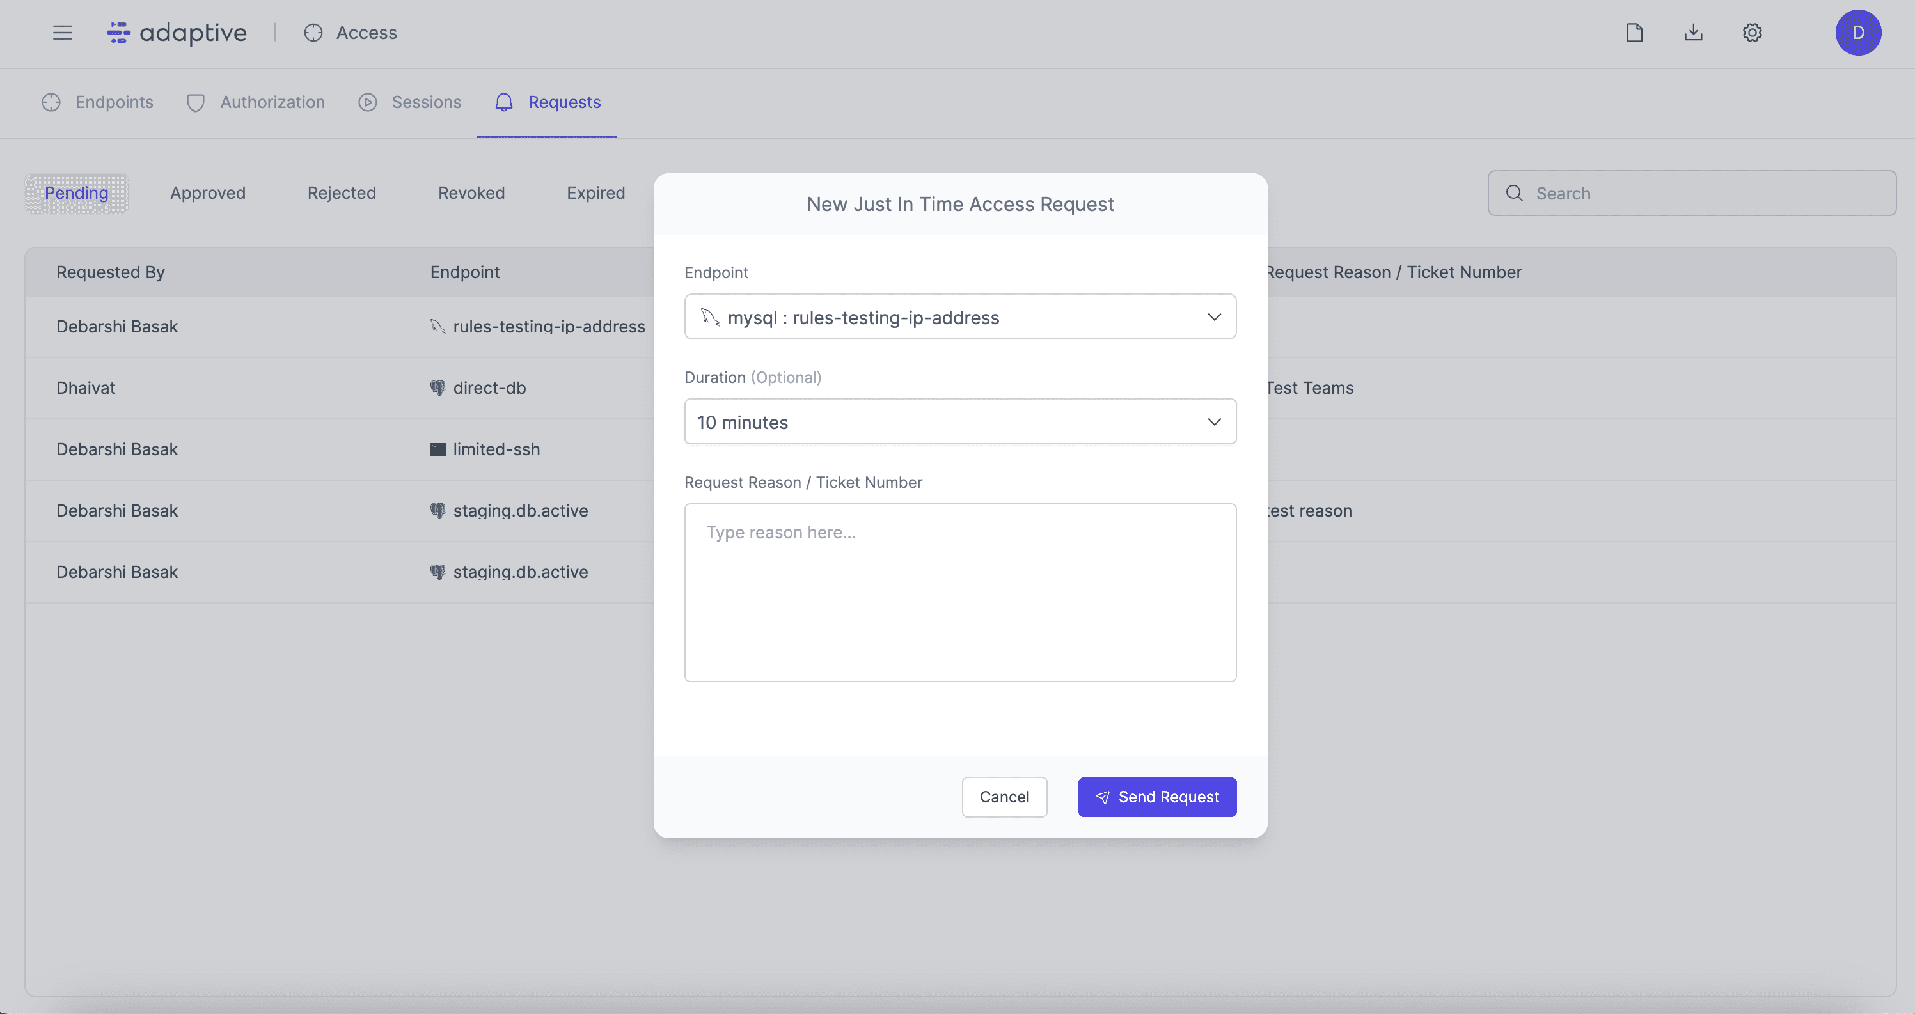Click Debarshi Basak in limited-ssh row
Image resolution: width=1915 pixels, height=1014 pixels.
coord(116,449)
